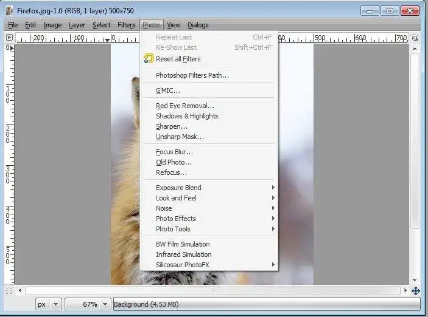Close the open Photo menu
Screen dimensions: 428x317
[x=151, y=25]
